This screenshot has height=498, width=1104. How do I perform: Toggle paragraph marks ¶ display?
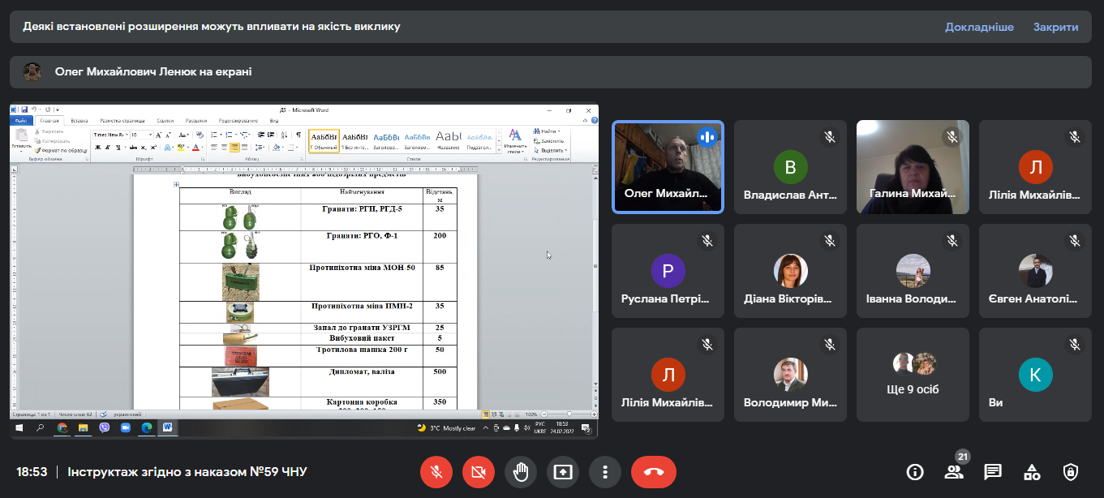pos(299,135)
